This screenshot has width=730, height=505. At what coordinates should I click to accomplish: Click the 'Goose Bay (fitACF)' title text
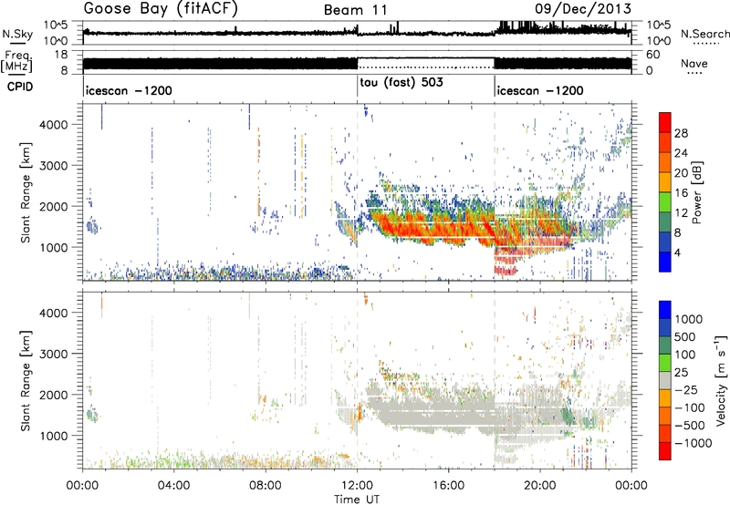coord(161,8)
